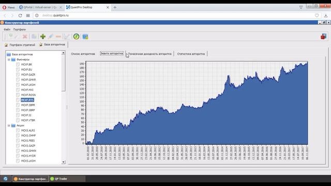Open the Статистика алгоритма tab
331x186 pixels.
pyautogui.click(x=191, y=54)
